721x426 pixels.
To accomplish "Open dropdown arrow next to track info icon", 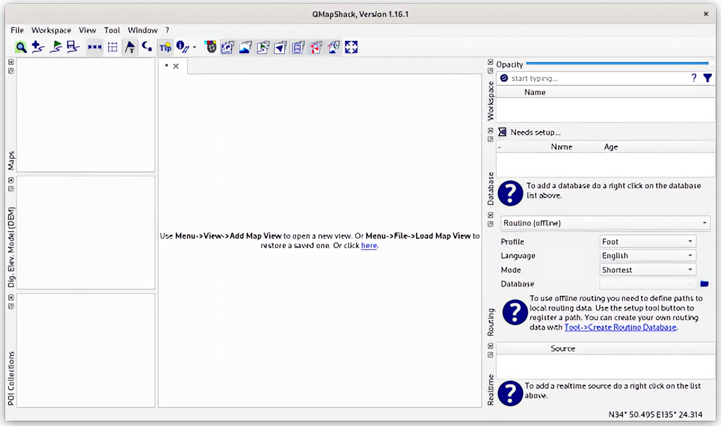I will [195, 47].
